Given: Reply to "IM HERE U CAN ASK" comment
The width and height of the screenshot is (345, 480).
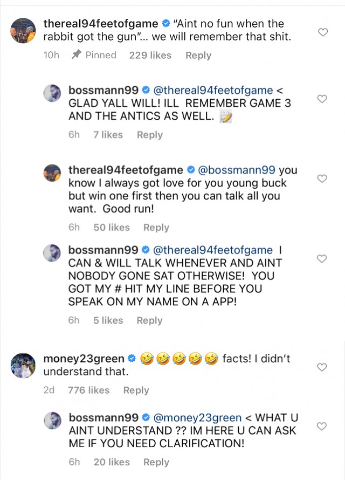Looking at the screenshot, I should [156, 462].
